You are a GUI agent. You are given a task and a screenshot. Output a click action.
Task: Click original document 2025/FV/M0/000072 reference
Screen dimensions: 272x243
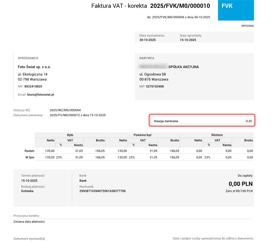(x=78, y=115)
